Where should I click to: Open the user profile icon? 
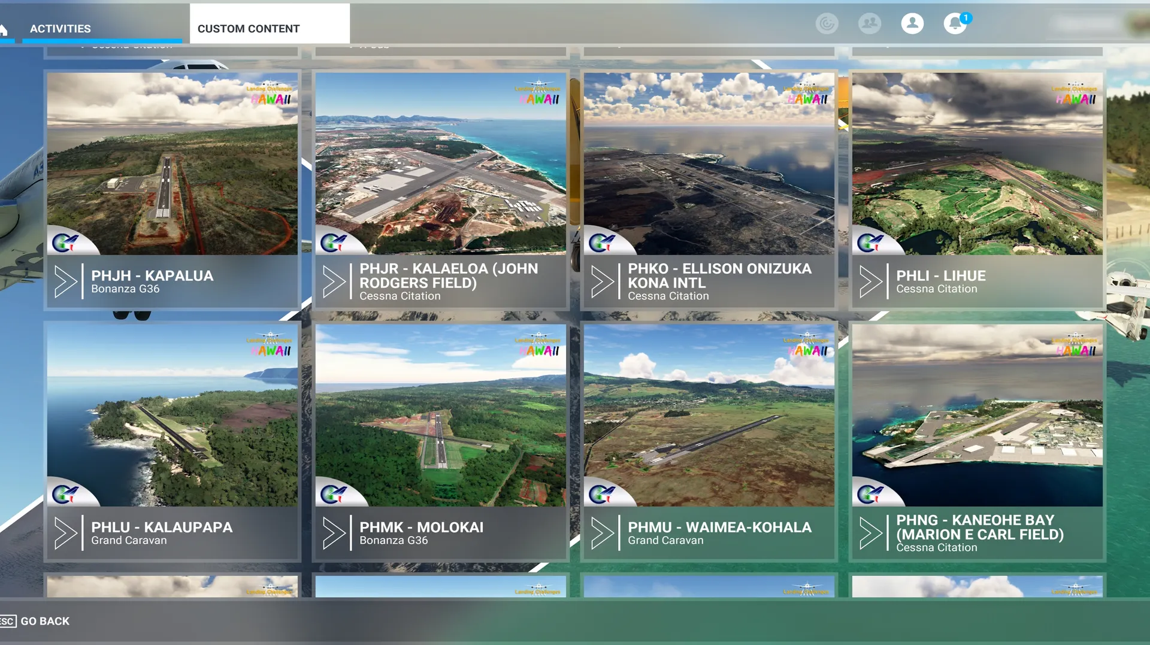(x=912, y=24)
